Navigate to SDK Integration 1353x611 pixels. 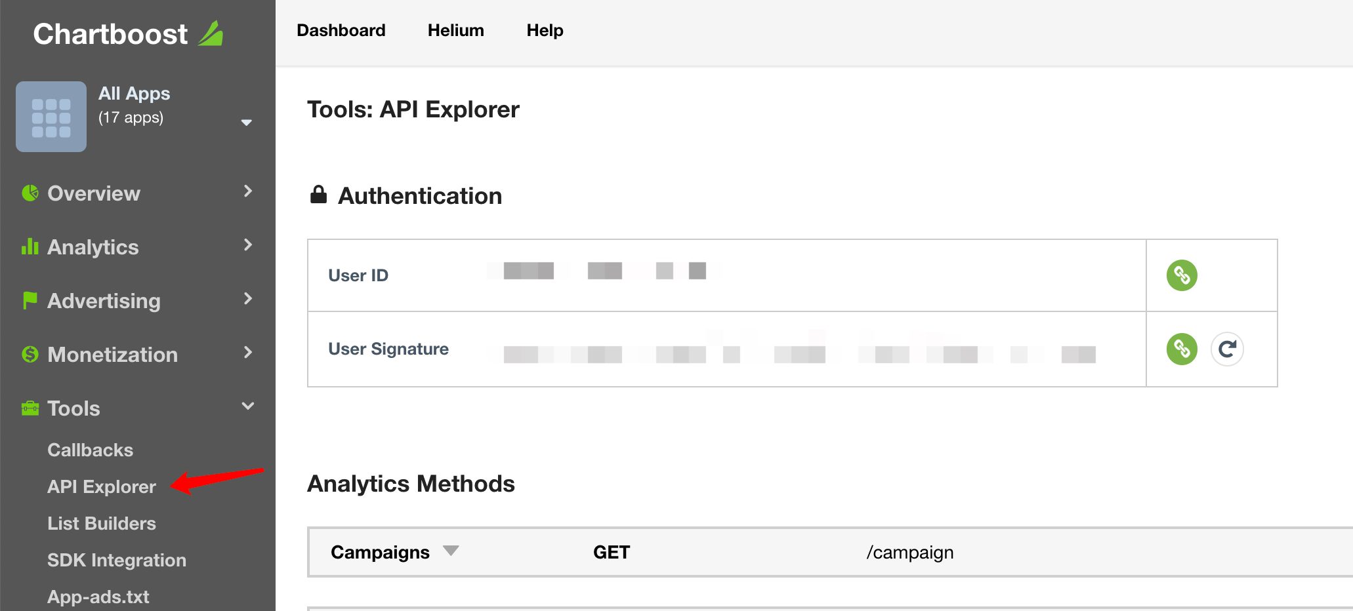(x=116, y=560)
